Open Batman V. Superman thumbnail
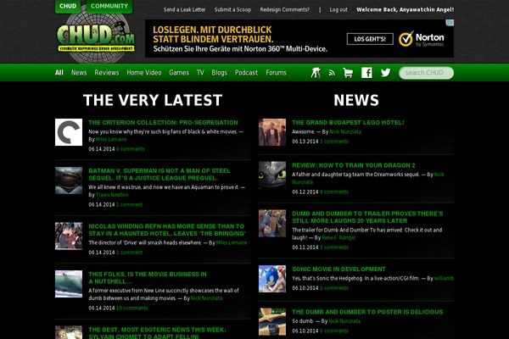Screen dimensions: 509x339 (69, 181)
